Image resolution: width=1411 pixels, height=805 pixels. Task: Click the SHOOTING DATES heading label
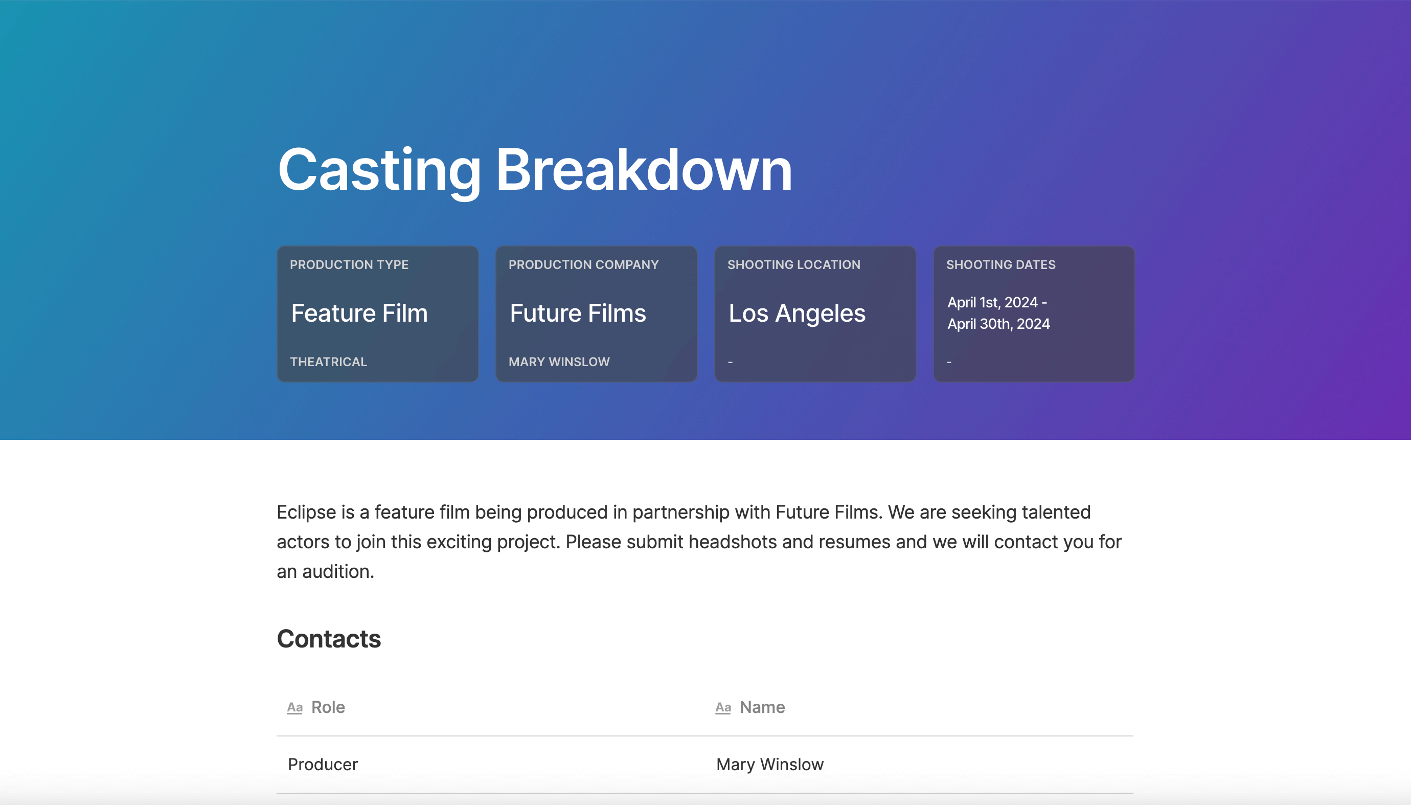pos(1000,264)
